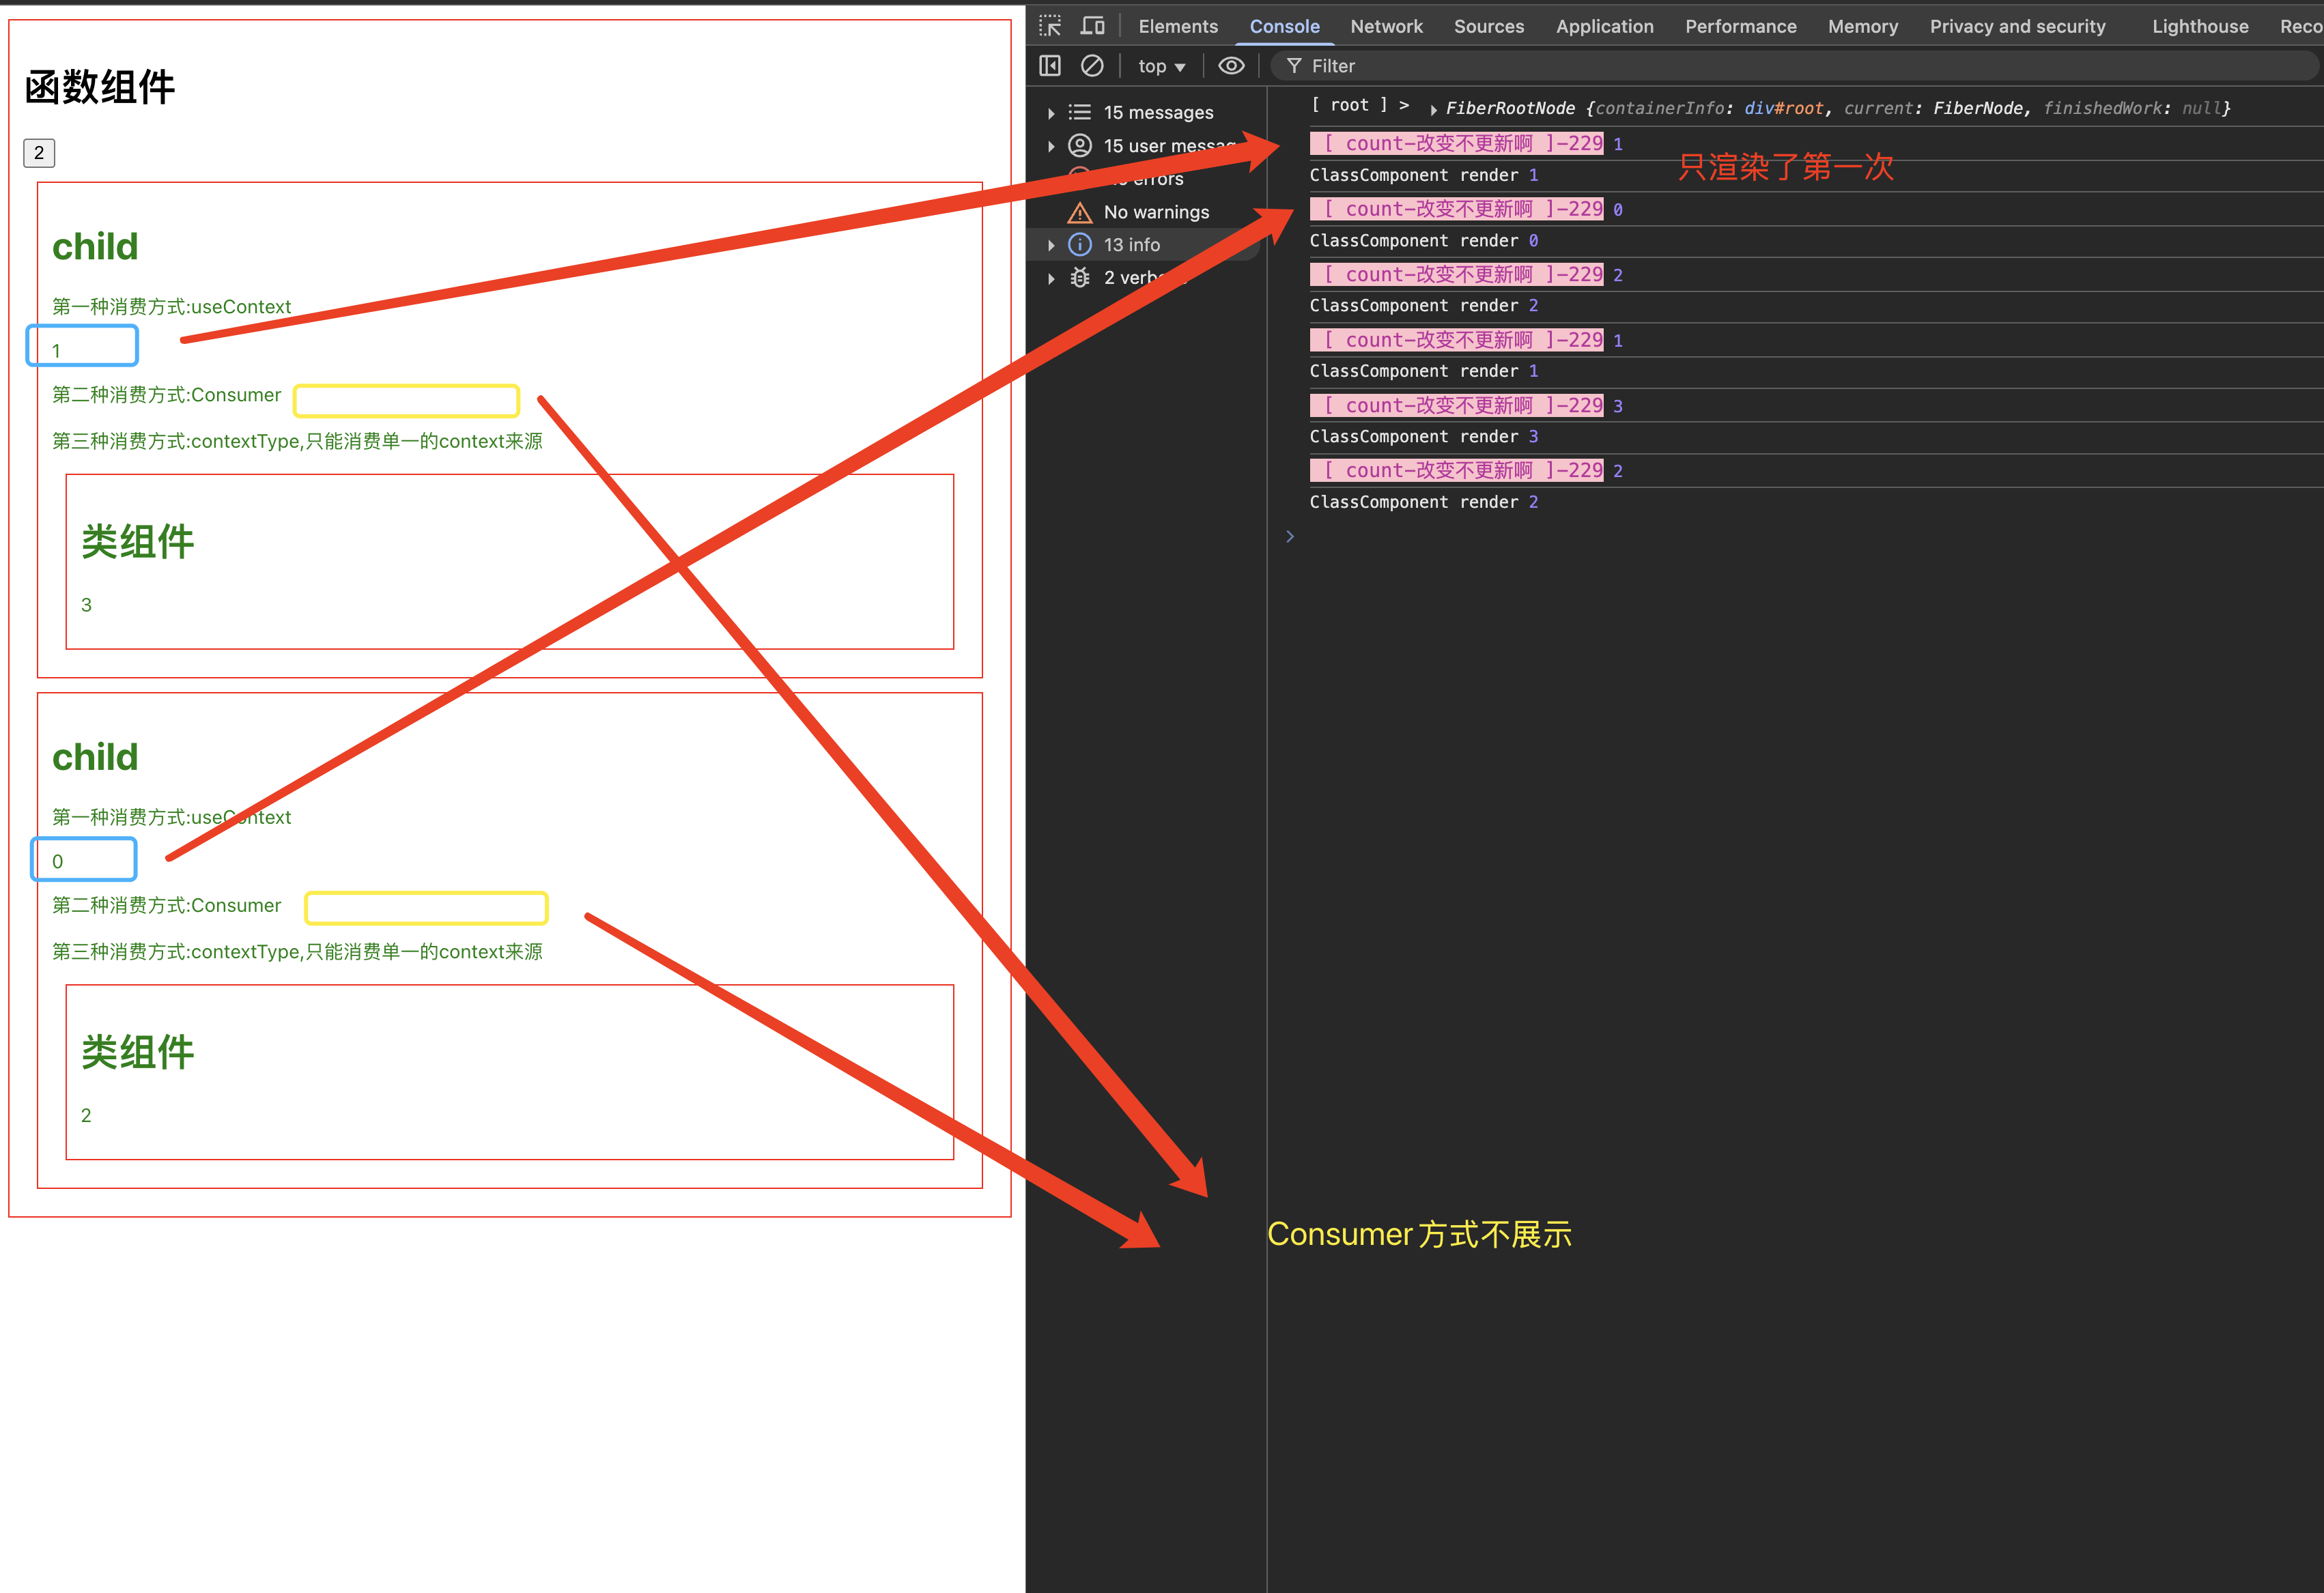Toggle the device toolbar icon
Viewport: 2324px width, 1593px height.
pos(1092,26)
